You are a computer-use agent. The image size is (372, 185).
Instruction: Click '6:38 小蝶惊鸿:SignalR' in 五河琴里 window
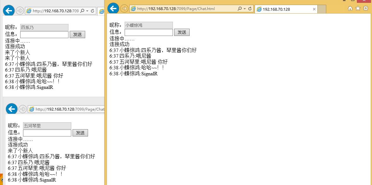[x=32, y=180]
